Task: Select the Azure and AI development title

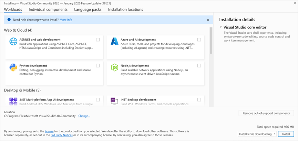Action: click(x=138, y=40)
